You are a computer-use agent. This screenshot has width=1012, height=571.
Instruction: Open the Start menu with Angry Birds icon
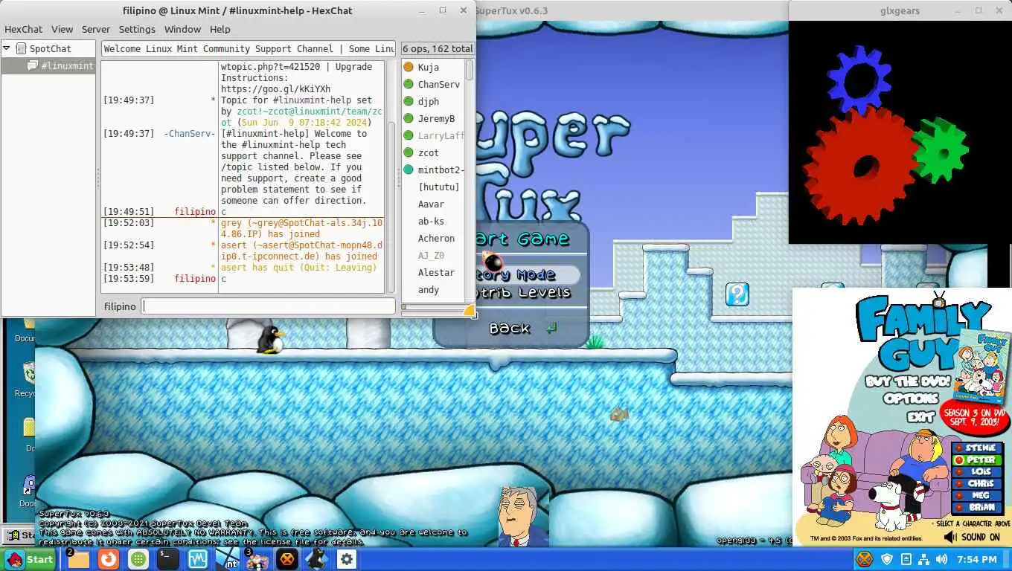pyautogui.click(x=30, y=559)
